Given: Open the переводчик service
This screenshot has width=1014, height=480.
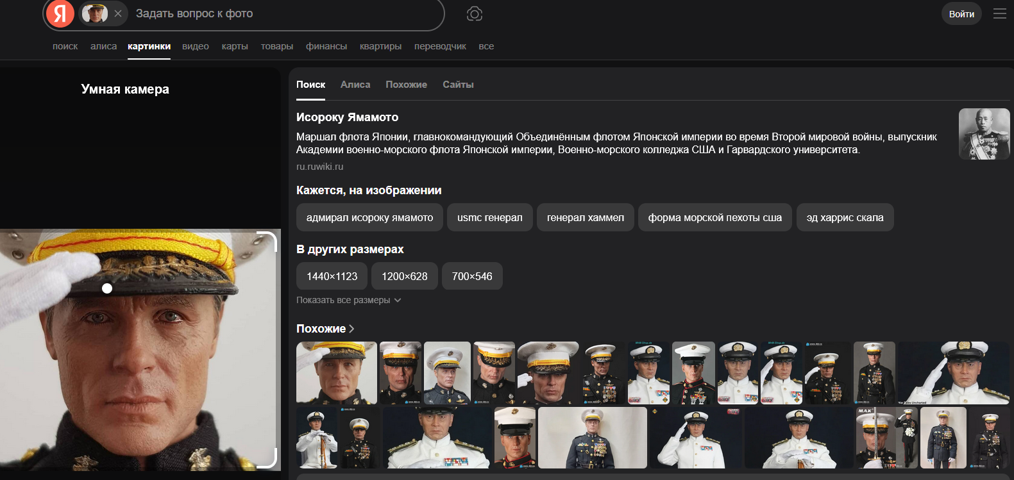Looking at the screenshot, I should point(440,46).
